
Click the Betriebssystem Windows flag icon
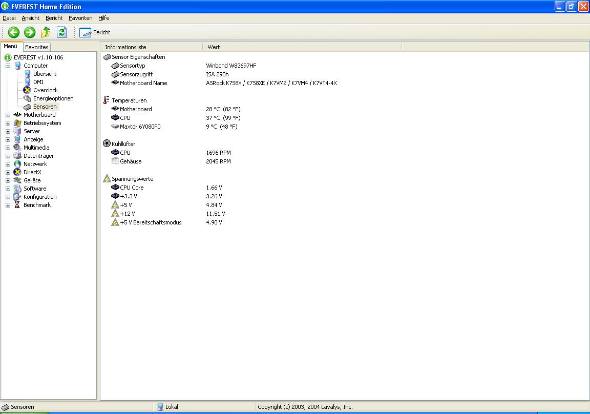pyautogui.click(x=17, y=123)
